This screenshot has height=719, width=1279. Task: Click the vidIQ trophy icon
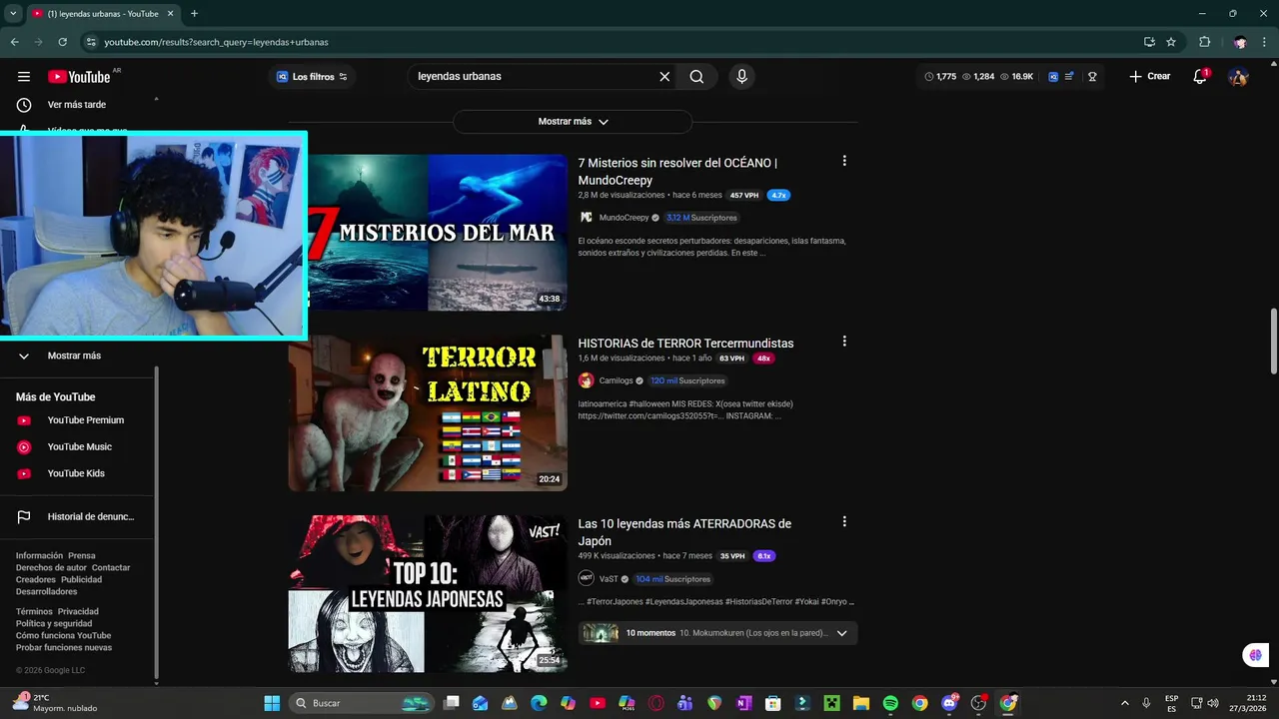pyautogui.click(x=1092, y=77)
